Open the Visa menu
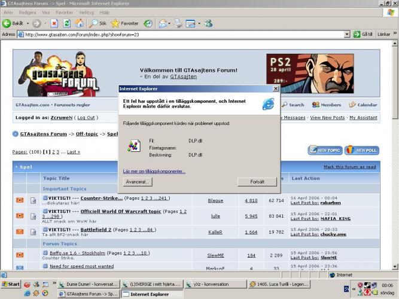 (46, 12)
